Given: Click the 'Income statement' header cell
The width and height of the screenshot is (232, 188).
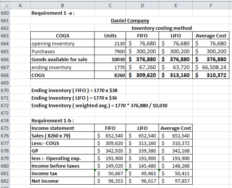Looking at the screenshot, I should 63,128.
